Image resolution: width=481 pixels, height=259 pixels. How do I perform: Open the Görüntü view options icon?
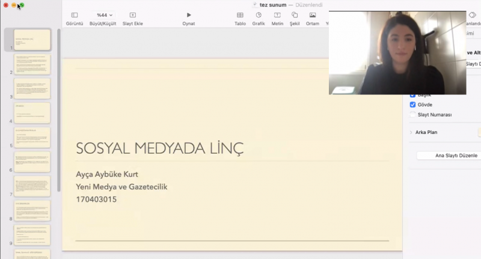74,15
